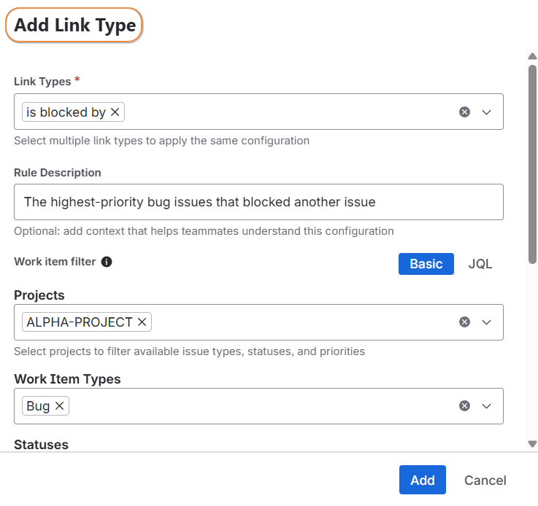Clear all selected Link Types

[x=464, y=112]
